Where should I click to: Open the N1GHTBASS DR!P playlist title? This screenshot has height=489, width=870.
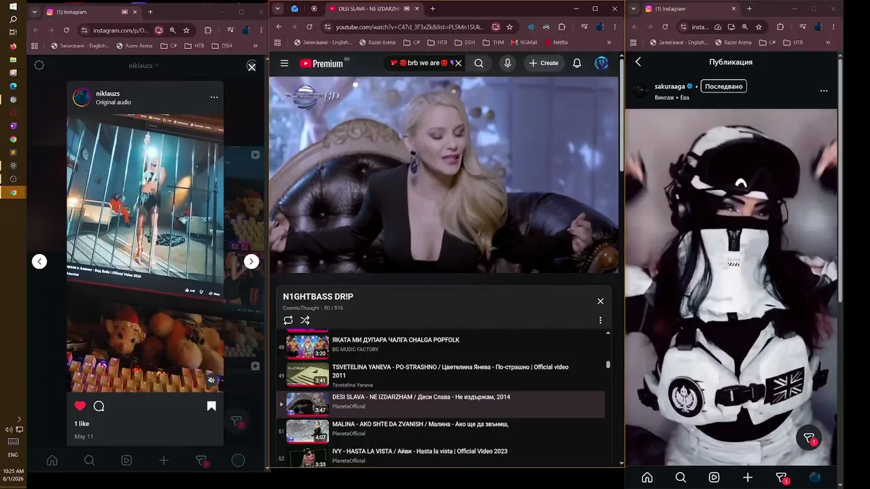click(x=318, y=297)
